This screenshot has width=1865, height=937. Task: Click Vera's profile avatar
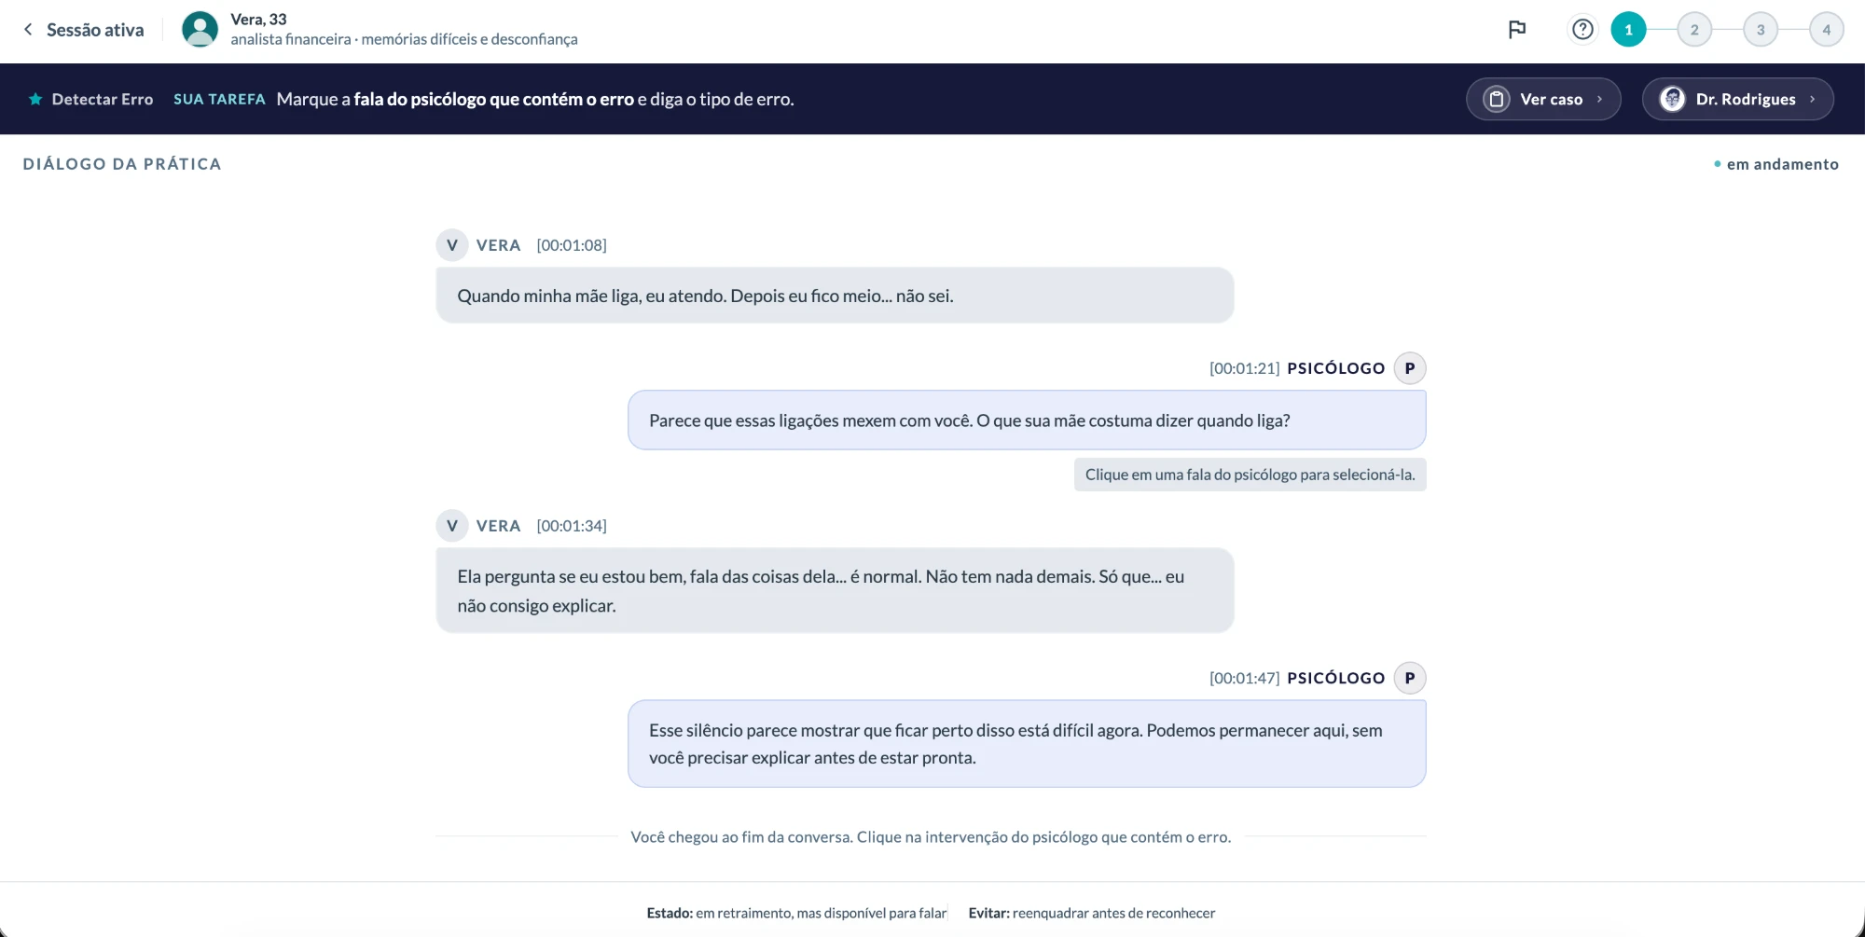point(200,29)
